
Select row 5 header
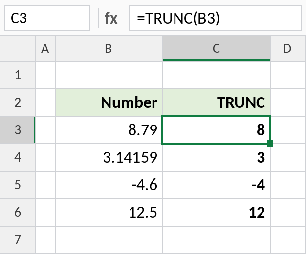18,185
